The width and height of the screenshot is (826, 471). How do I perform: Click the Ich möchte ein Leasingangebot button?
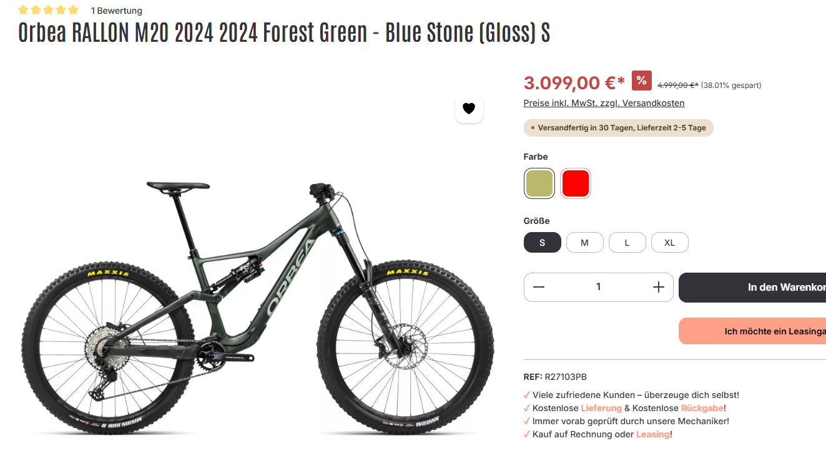(752, 331)
